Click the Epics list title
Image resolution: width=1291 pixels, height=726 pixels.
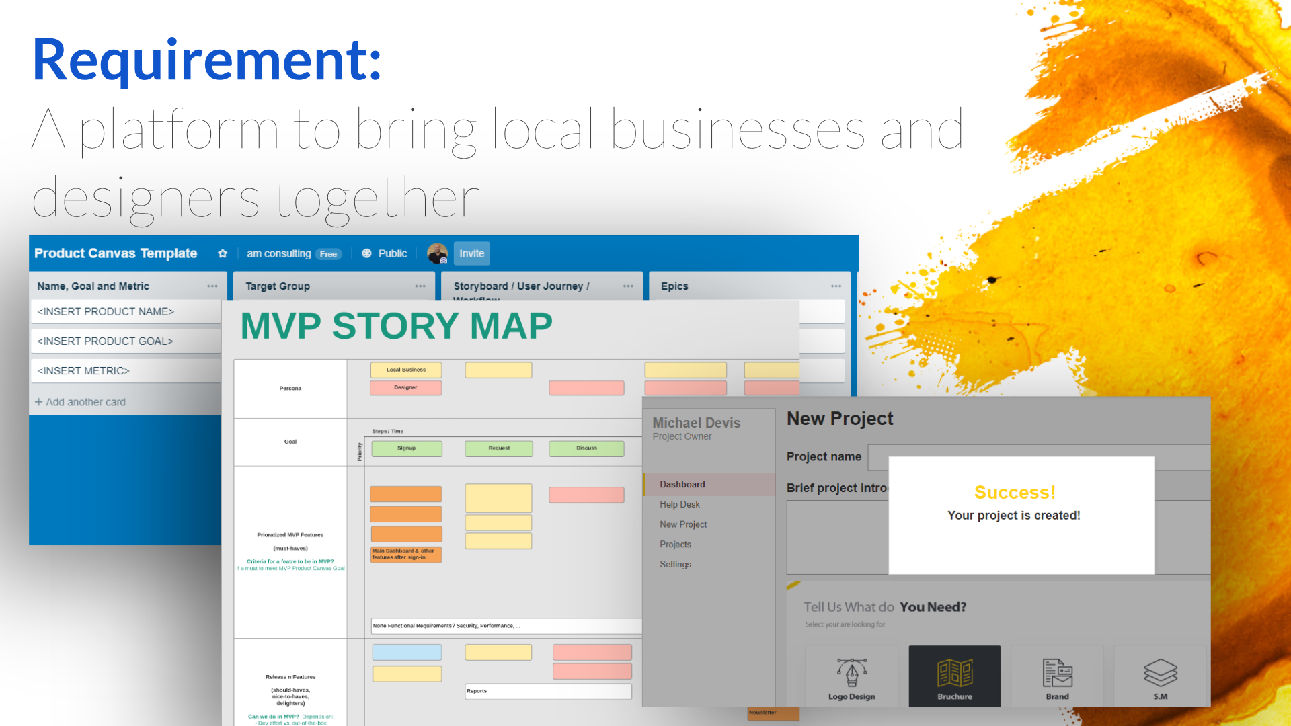click(x=674, y=286)
